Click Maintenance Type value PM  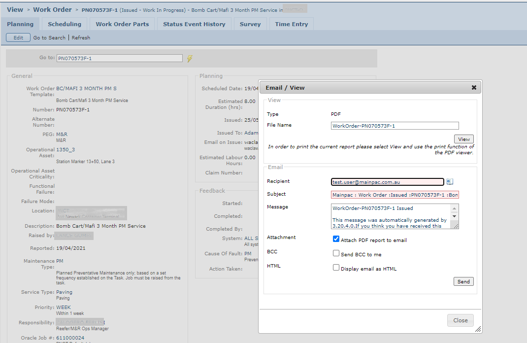tap(60, 261)
